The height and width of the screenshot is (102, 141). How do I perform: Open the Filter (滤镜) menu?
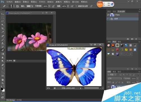59,2
